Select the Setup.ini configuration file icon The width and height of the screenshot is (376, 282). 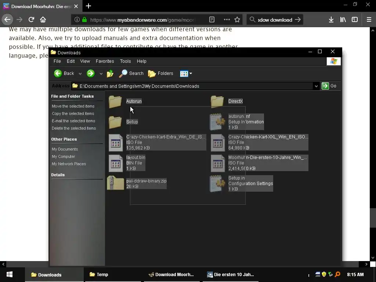click(217, 184)
